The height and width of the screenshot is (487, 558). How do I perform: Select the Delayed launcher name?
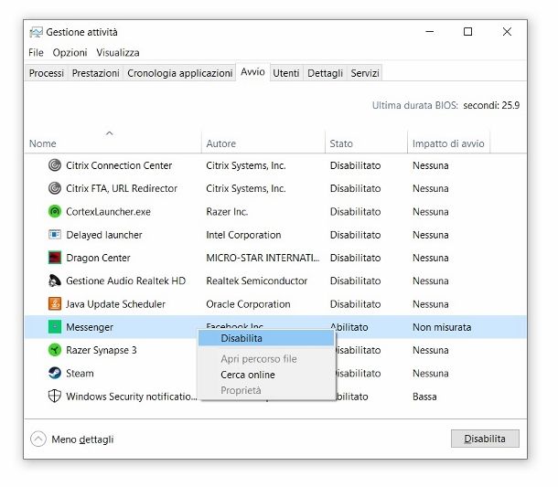104,235
